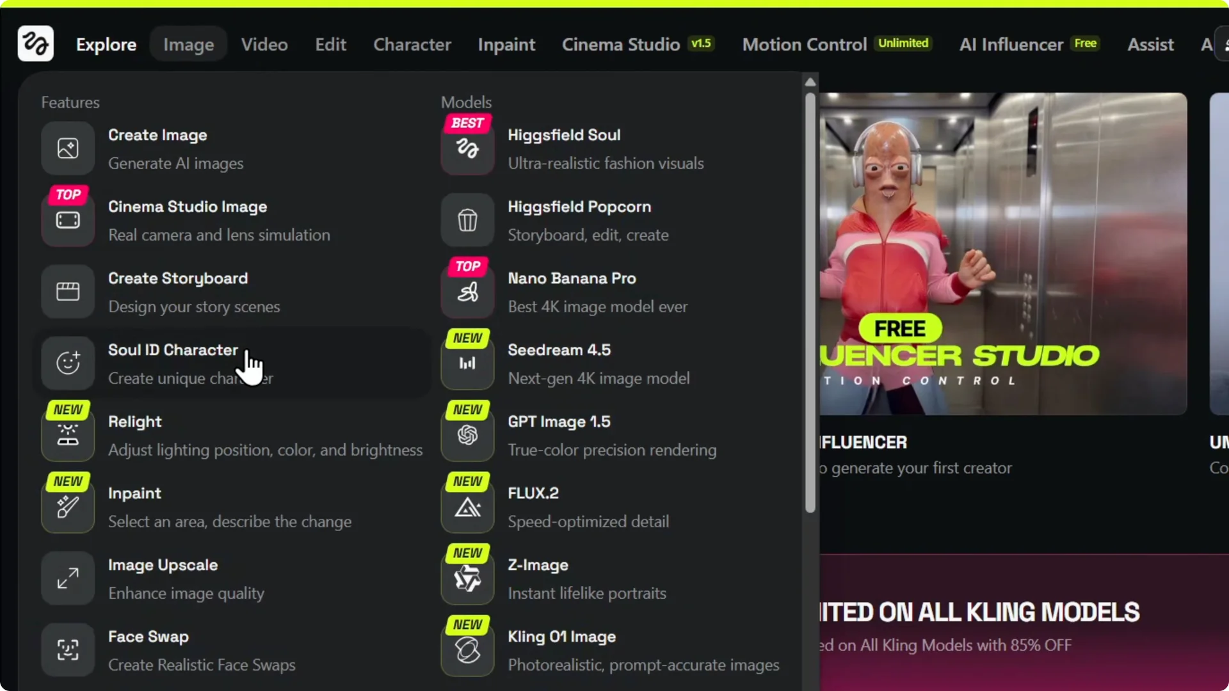Open Cinema Studio Image with camera icon

[67, 219]
